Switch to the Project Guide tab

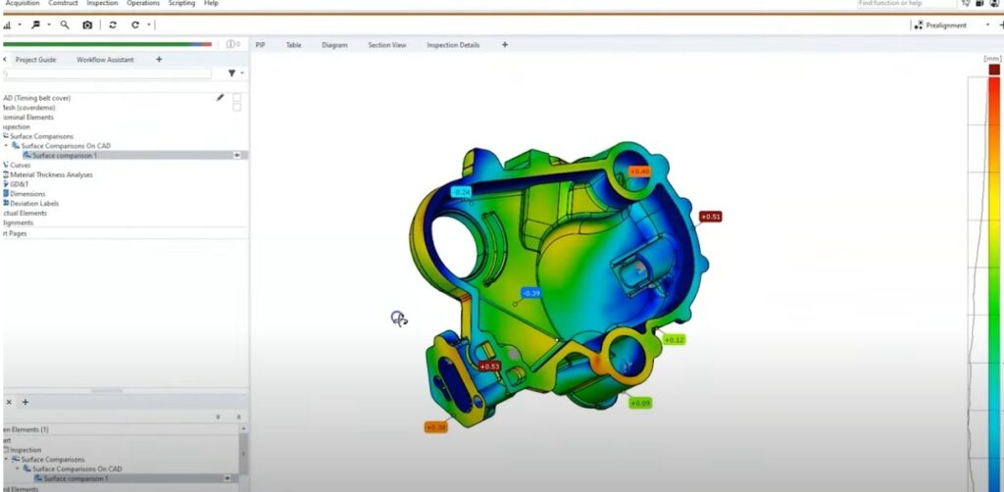[36, 60]
